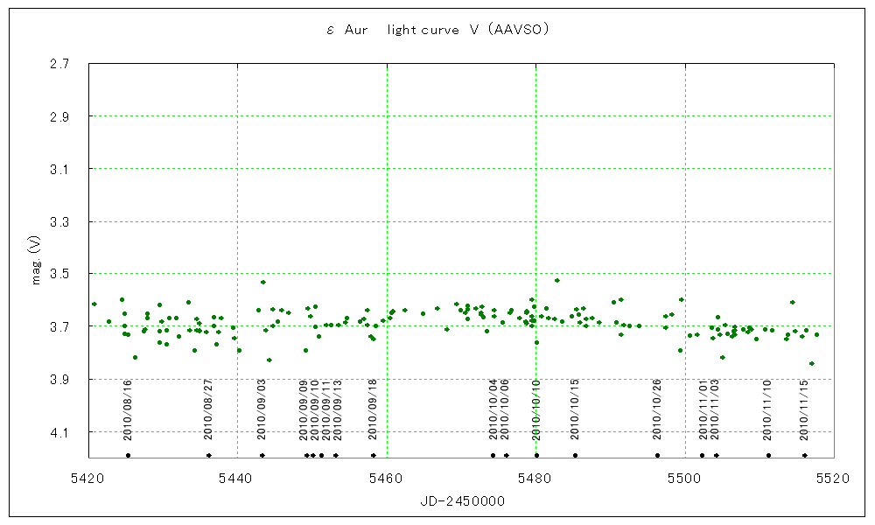Click the 2010/11/15 date label
The height and width of the screenshot is (525, 875).
pyautogui.click(x=805, y=409)
